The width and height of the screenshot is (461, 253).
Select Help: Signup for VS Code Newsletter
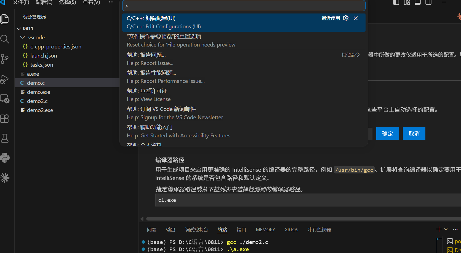(244, 113)
